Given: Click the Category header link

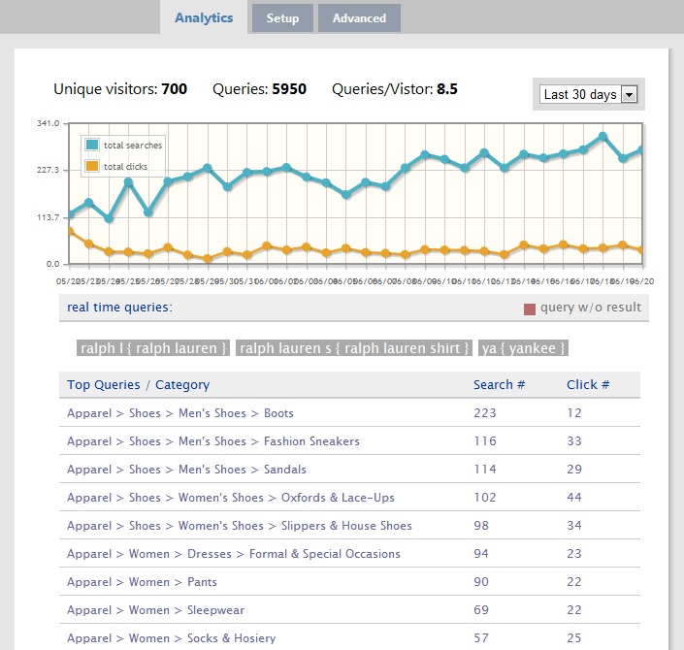Looking at the screenshot, I should point(182,385).
